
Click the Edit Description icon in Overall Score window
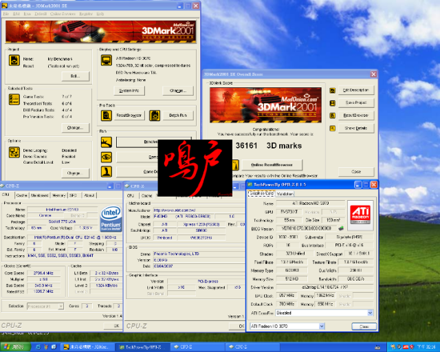click(332, 90)
